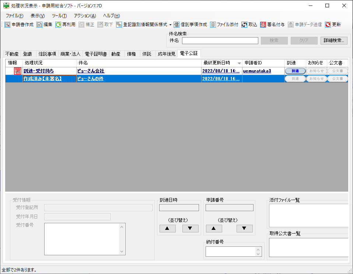Click 受付番号 list scrollbar down arrow
Screen dimensions: 353x274
(x=122, y=252)
